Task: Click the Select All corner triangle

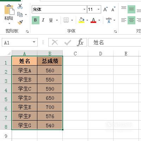Action: (x=9, y=54)
